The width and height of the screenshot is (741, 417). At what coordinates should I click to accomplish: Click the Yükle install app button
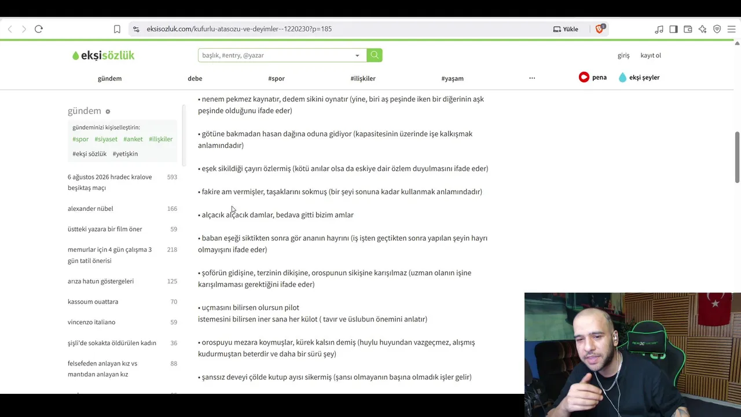click(566, 29)
